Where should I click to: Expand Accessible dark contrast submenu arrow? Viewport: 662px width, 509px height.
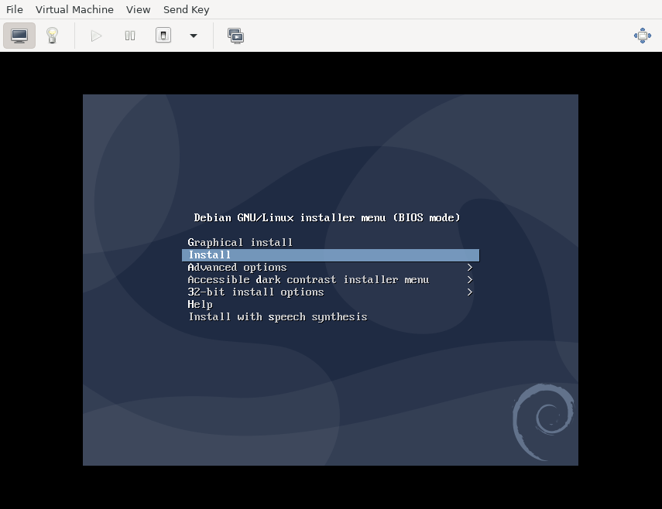coord(469,279)
